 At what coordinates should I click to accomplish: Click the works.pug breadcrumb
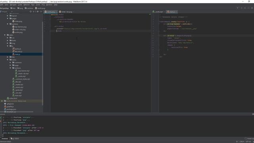[40, 8]
